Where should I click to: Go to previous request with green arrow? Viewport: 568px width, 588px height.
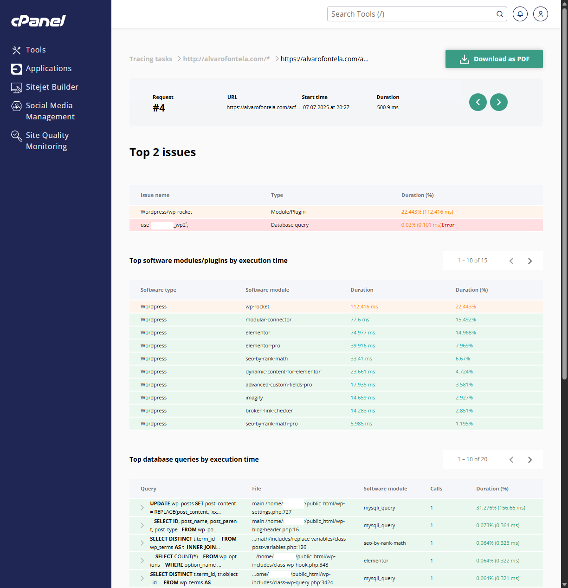[478, 102]
